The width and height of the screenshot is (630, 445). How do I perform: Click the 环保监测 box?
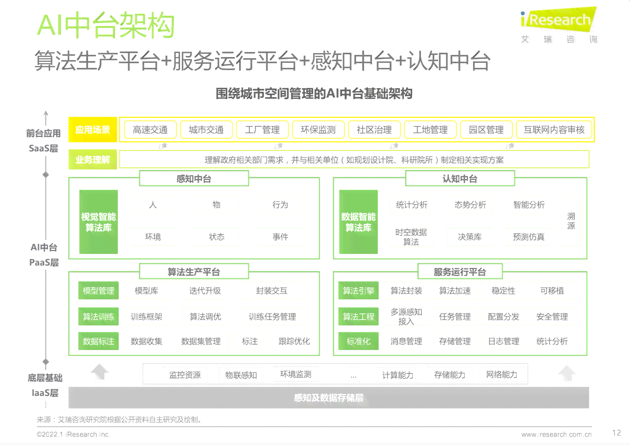[x=318, y=130]
